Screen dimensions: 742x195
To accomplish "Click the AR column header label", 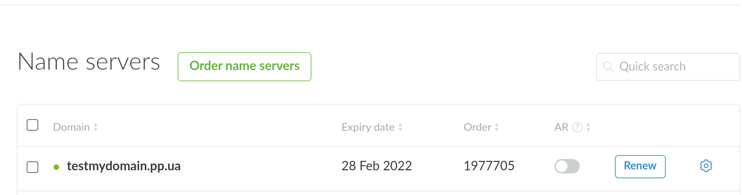I will (561, 128).
